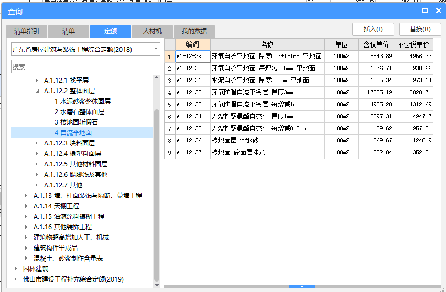Expand the 建筑构件半成品 node
The image size is (446, 292).
[x=26, y=248]
